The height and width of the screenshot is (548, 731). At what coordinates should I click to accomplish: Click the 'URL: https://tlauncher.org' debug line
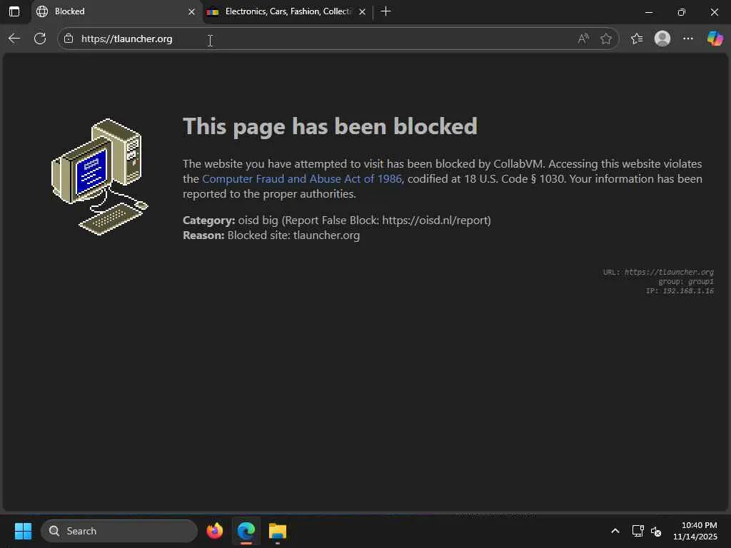click(658, 272)
